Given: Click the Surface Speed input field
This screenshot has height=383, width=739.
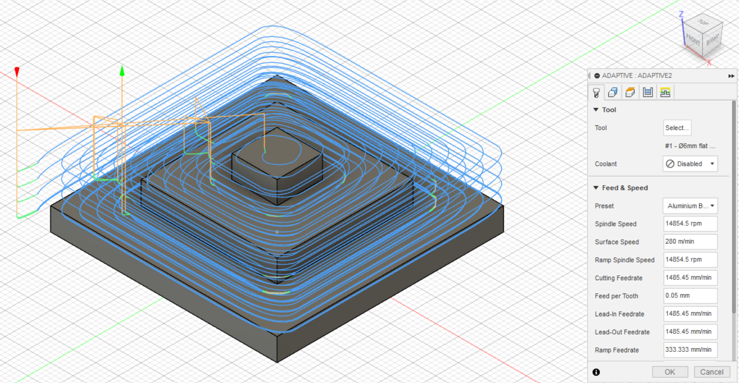Looking at the screenshot, I should tap(690, 242).
